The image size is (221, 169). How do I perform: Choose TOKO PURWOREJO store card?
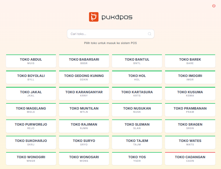[31, 126]
